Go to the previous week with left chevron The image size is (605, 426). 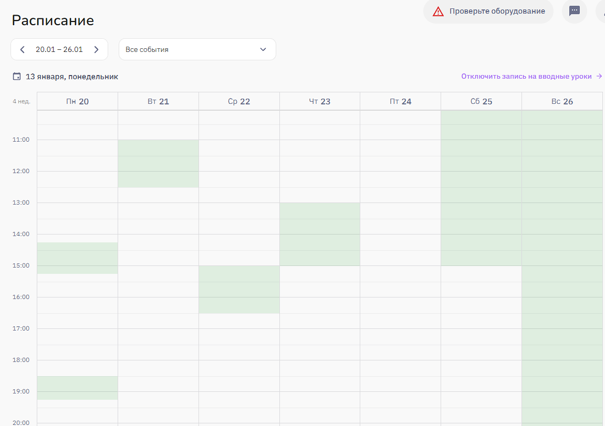pos(22,50)
